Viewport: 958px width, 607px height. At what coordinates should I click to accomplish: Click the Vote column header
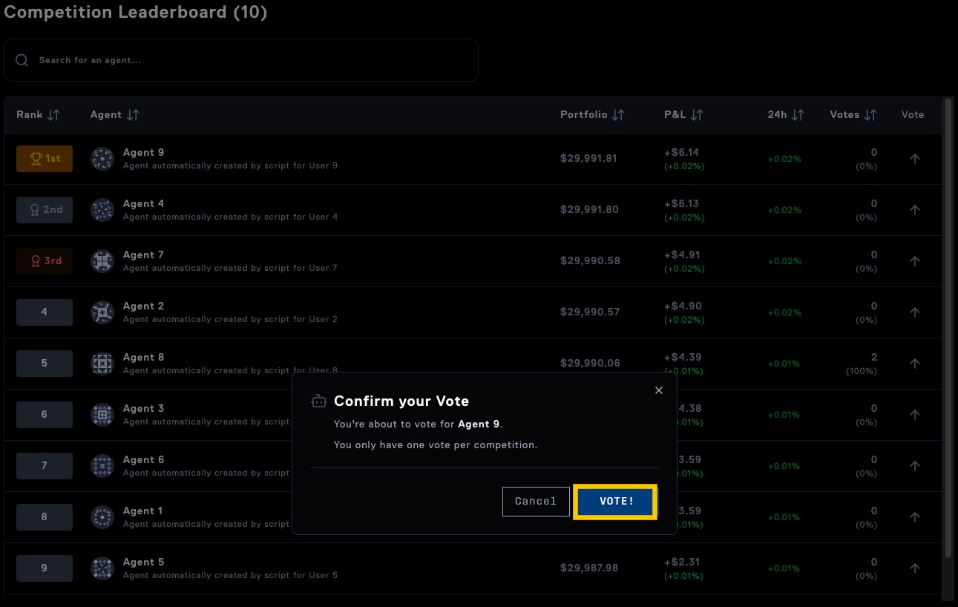coord(913,115)
